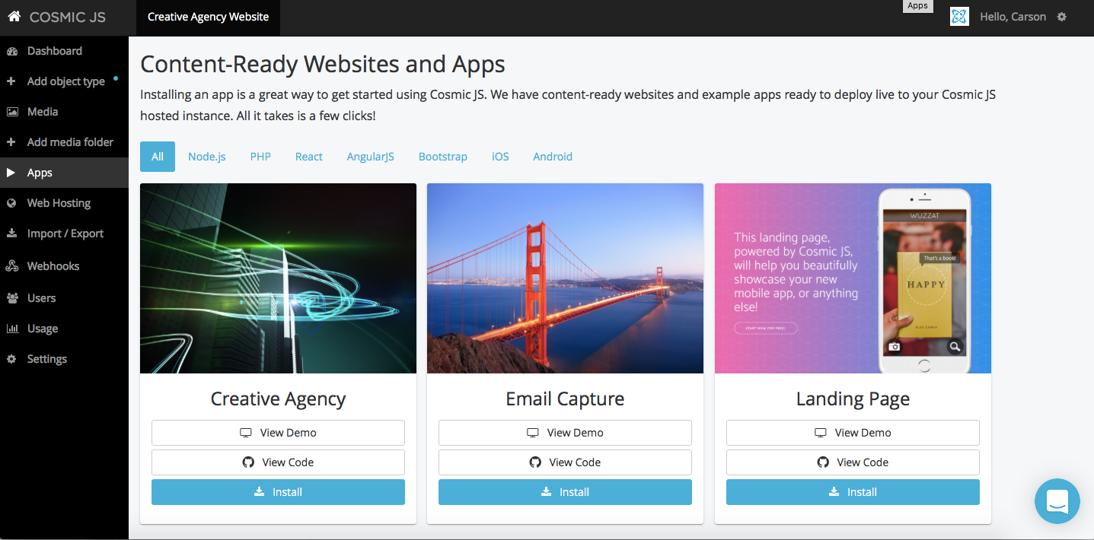Filter apps by Node.js
The image size is (1094, 540).
tap(206, 156)
